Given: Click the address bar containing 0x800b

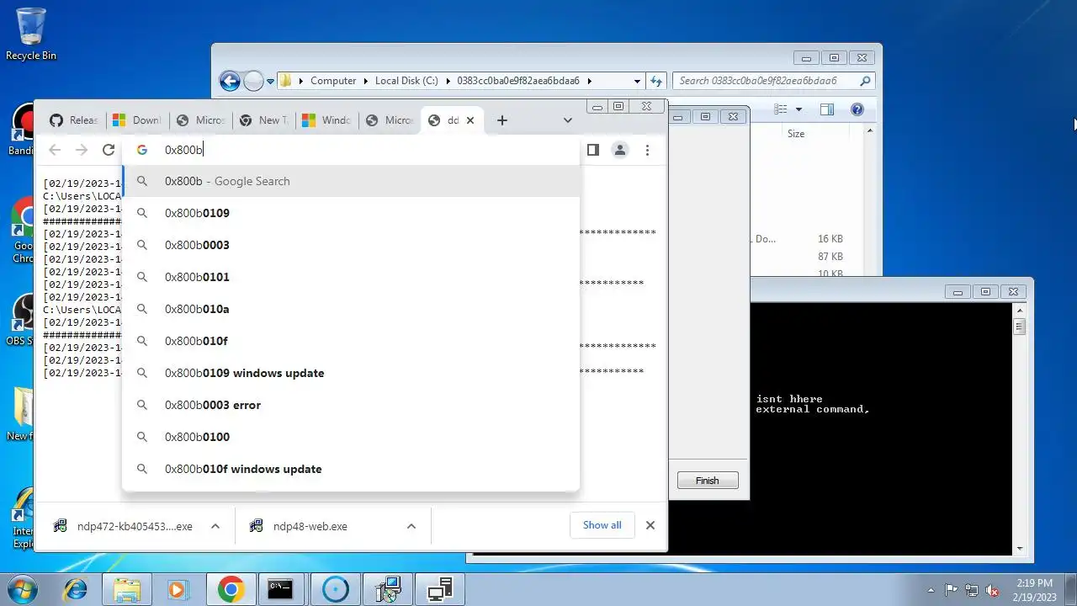Looking at the screenshot, I should (x=351, y=150).
